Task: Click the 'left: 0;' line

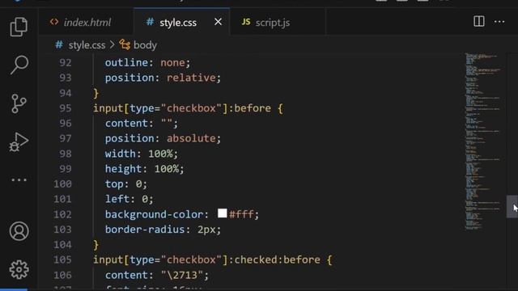Action: [129, 200]
